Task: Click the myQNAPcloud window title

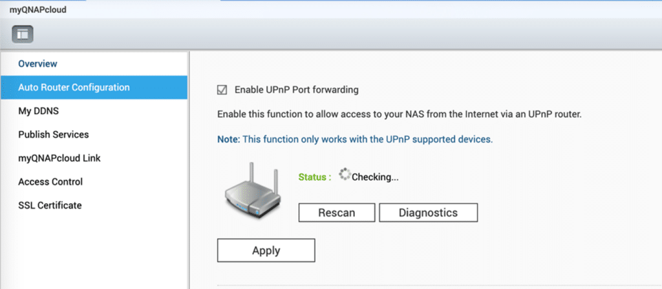Action: click(38, 10)
